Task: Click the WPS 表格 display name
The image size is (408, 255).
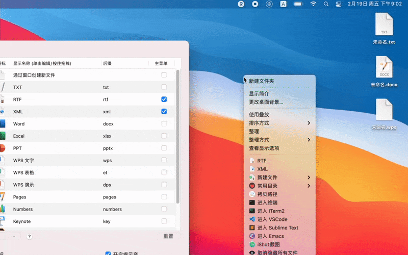Action: (x=23, y=172)
